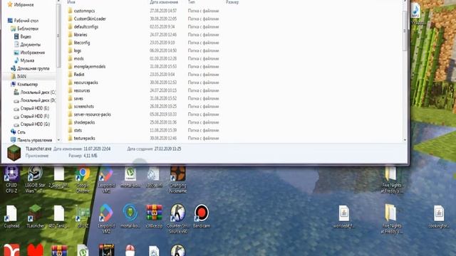Select the Cuphead desktop shortcut
456x256 pixels.
[11, 216]
